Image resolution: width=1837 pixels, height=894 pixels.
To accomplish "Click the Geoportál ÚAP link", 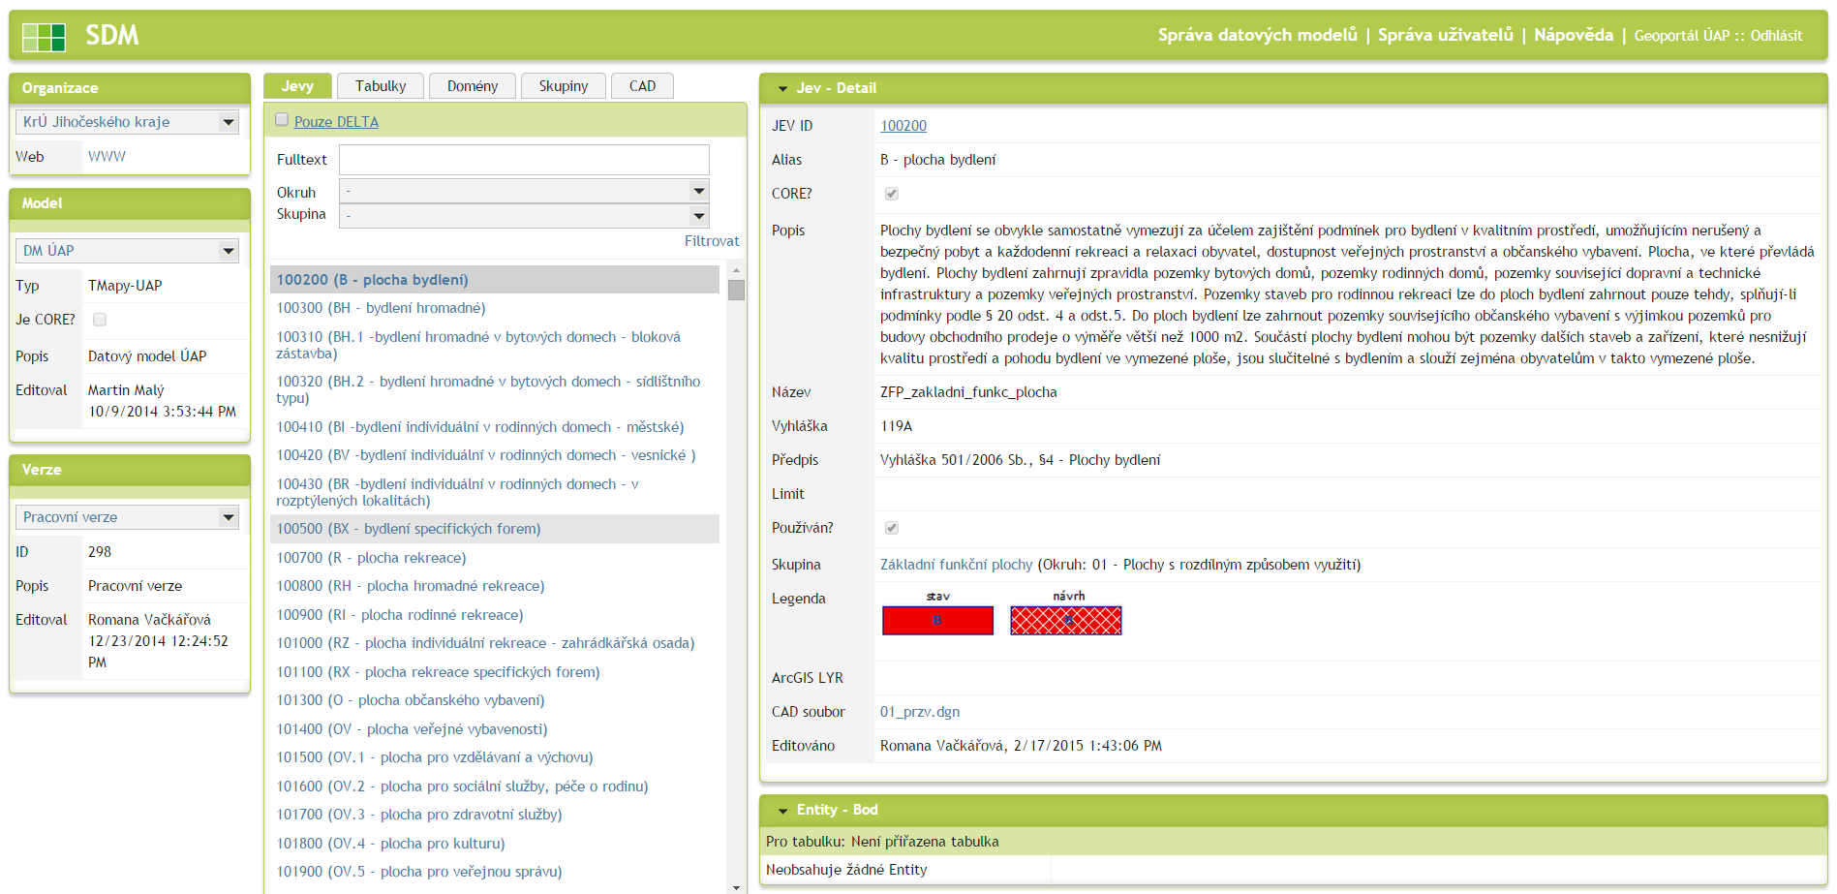I will pyautogui.click(x=1681, y=36).
